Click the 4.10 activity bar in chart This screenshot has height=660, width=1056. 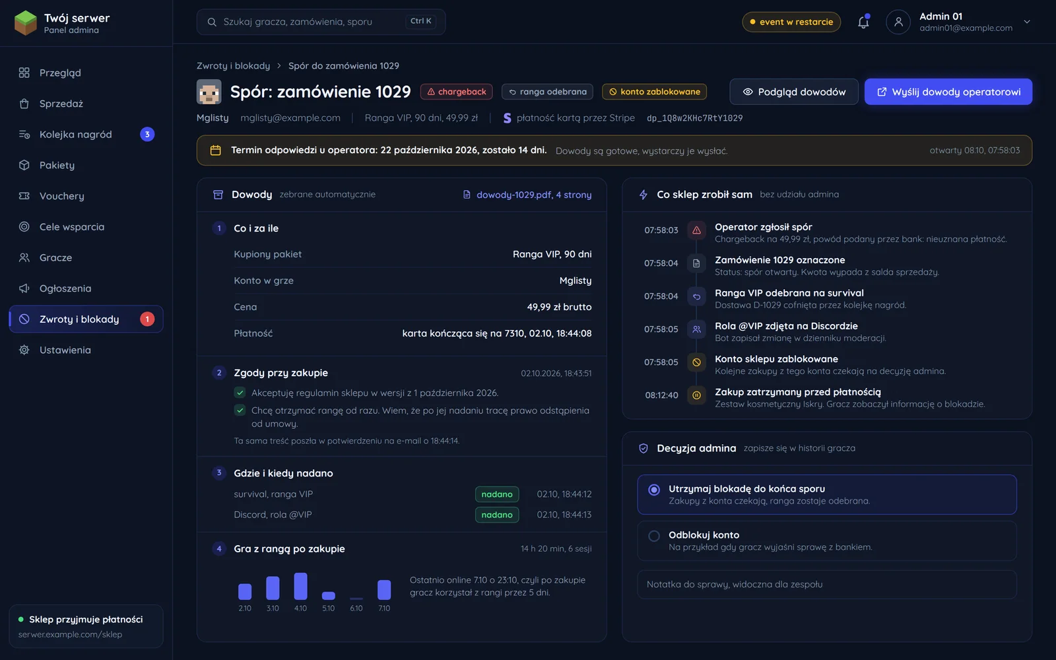300,586
